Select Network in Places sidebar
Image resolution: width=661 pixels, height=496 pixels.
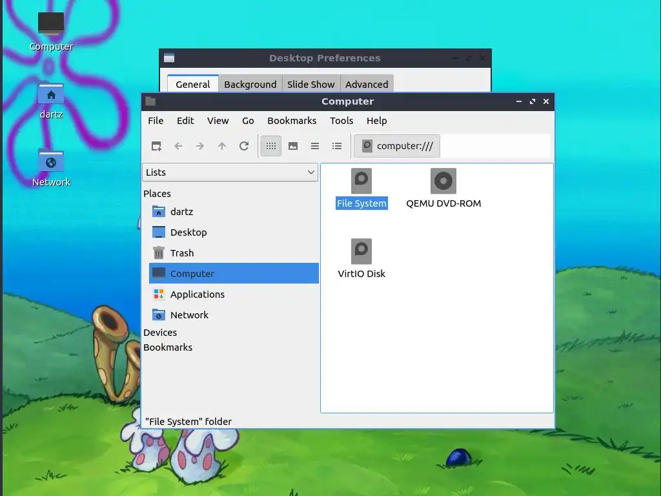tap(234, 315)
